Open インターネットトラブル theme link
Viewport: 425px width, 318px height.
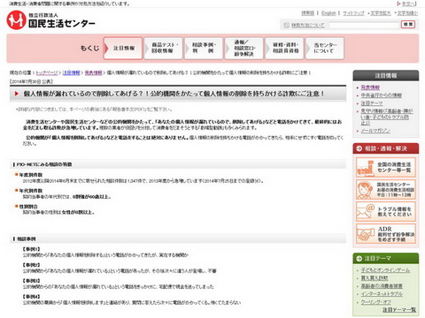coord(382,294)
